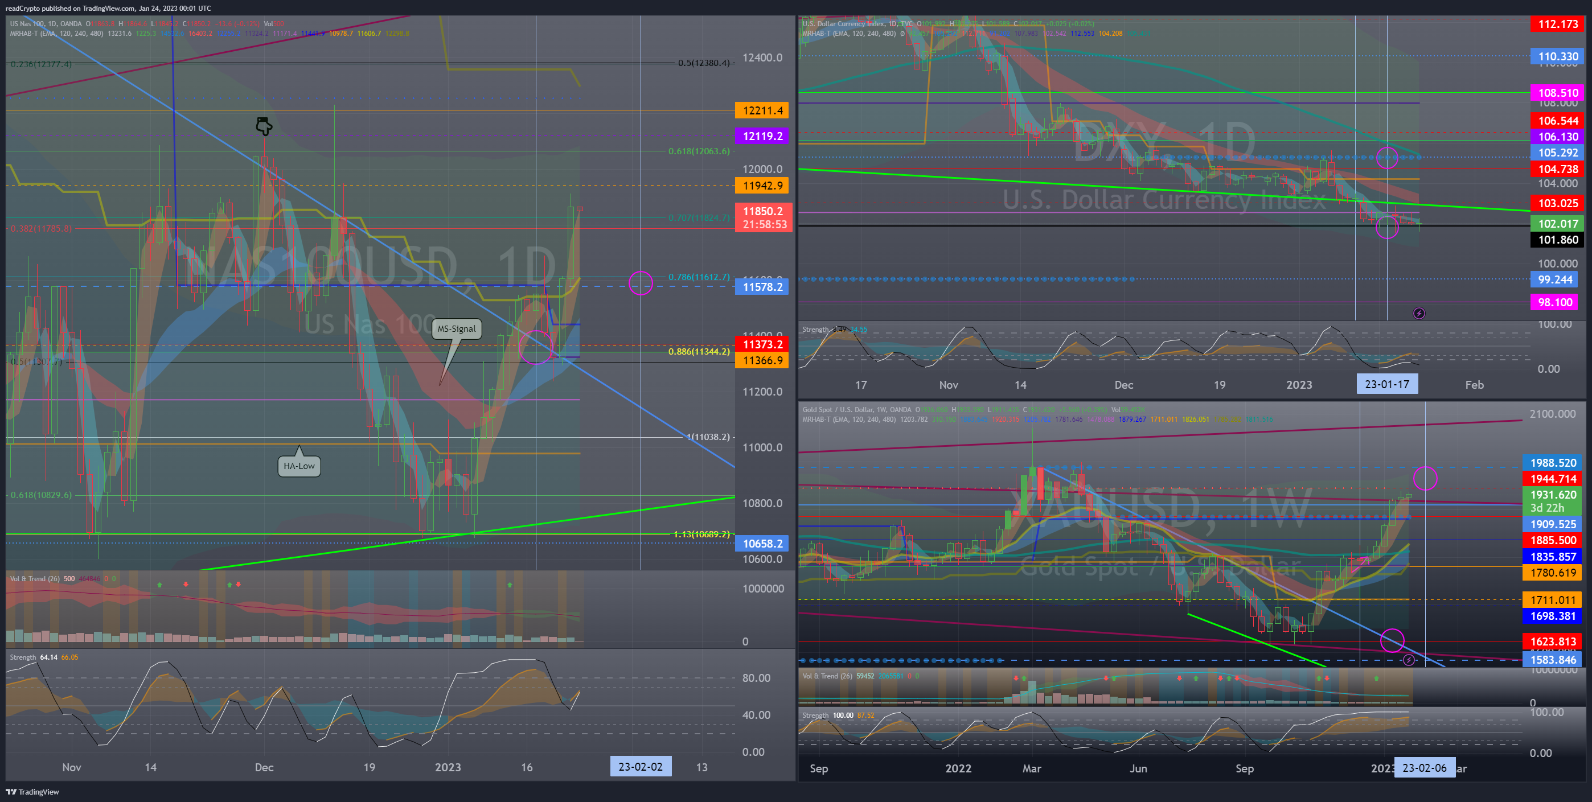Select the HA-Low callout label
Viewport: 1592px width, 802px height.
tap(299, 466)
